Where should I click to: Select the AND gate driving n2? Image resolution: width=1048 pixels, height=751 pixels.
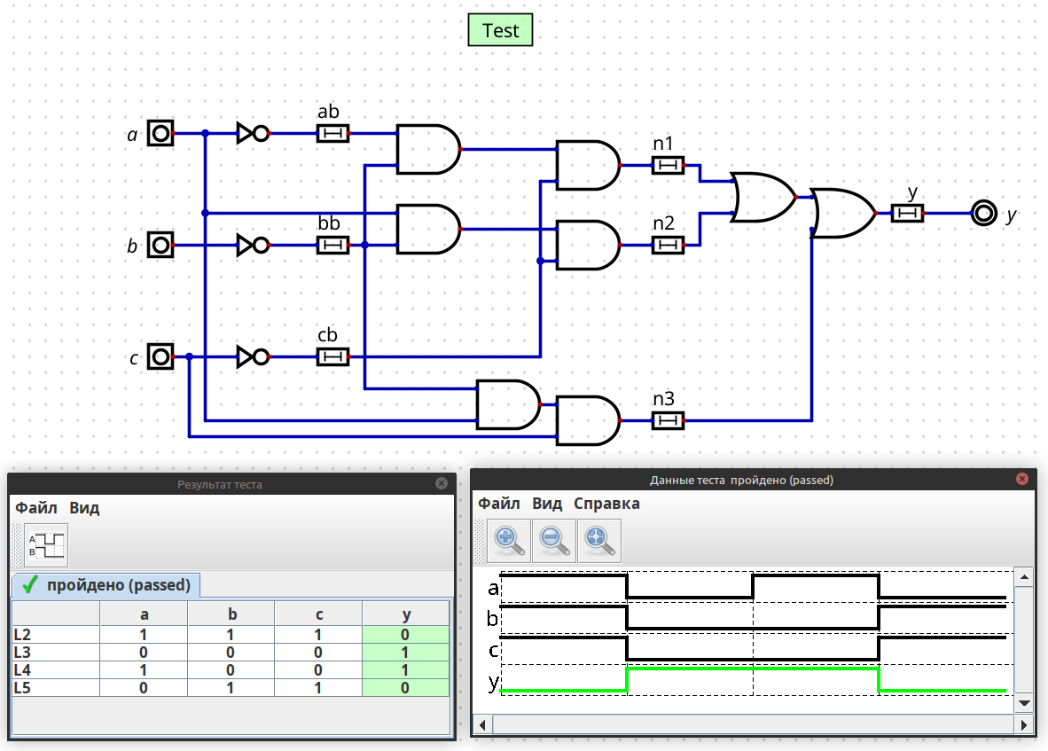point(588,246)
